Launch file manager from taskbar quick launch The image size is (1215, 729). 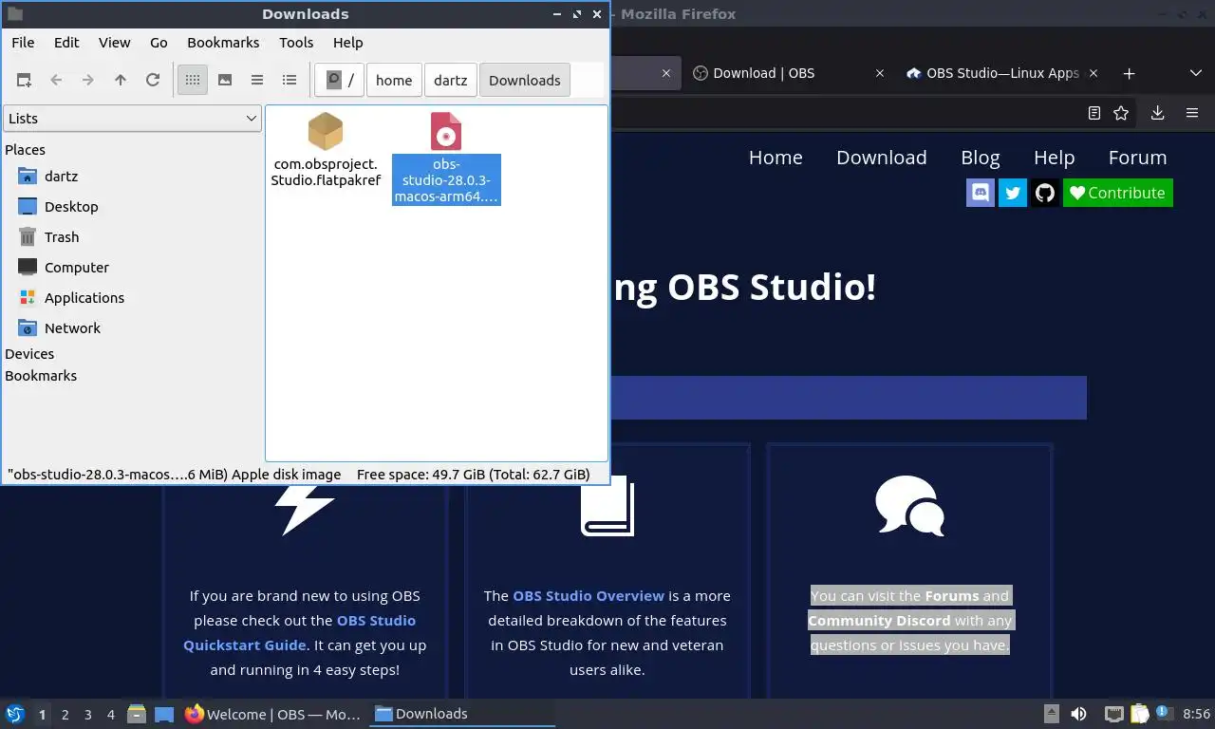coord(137,714)
